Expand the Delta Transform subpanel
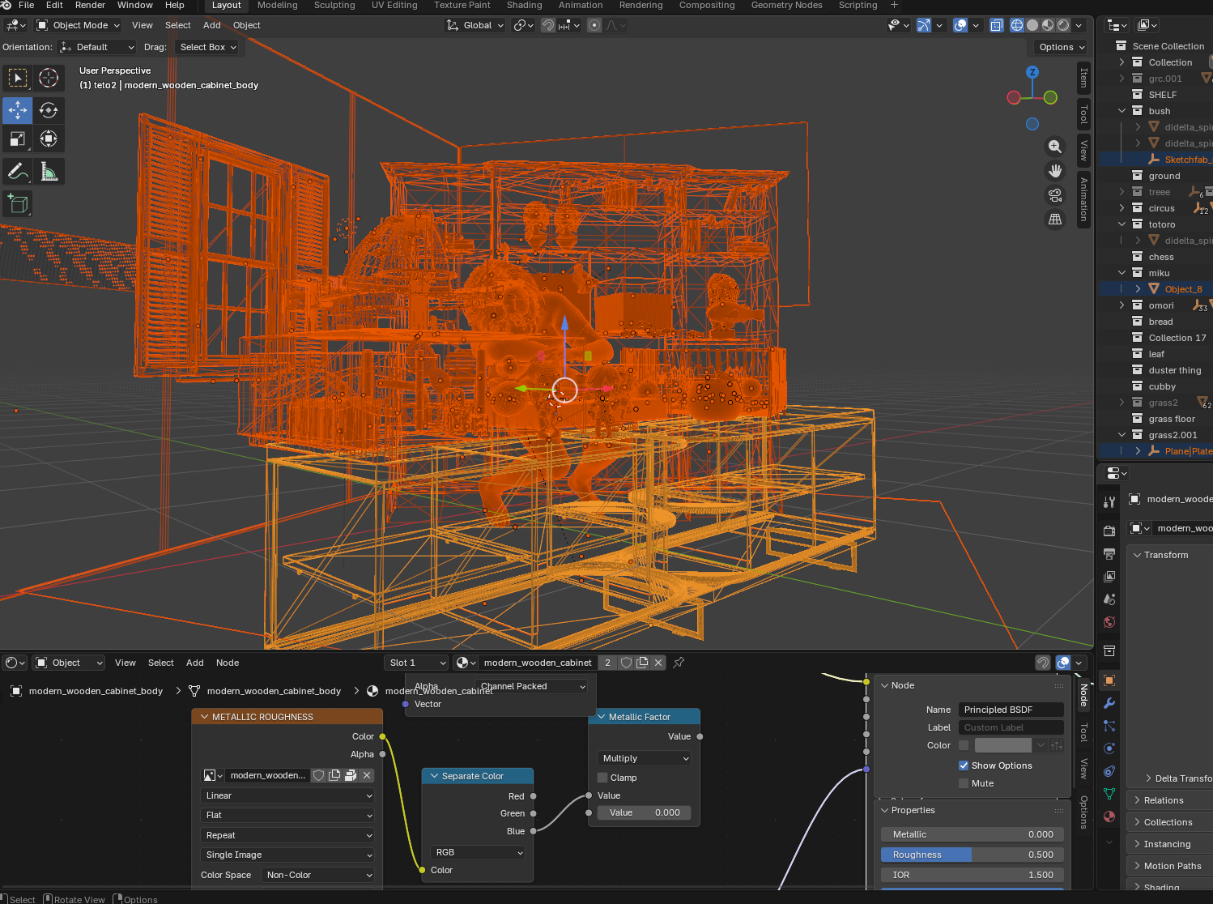The image size is (1213, 904). click(x=1179, y=778)
